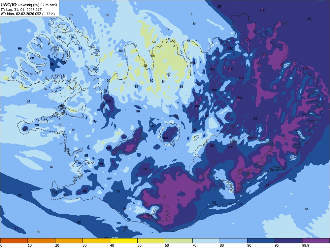Click the '30' legend tick label

coord(84,245)
